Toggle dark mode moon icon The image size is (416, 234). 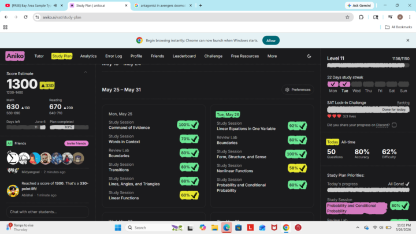pyautogui.click(x=309, y=56)
